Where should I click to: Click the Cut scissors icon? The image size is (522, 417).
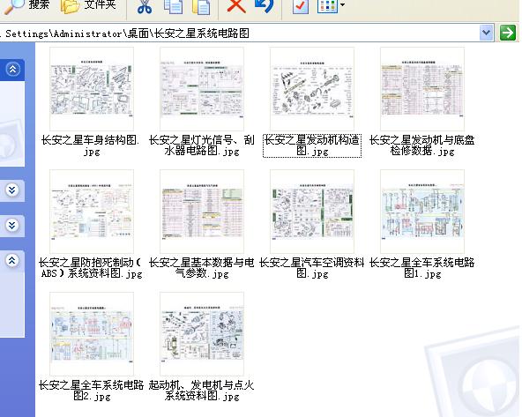coord(145,7)
